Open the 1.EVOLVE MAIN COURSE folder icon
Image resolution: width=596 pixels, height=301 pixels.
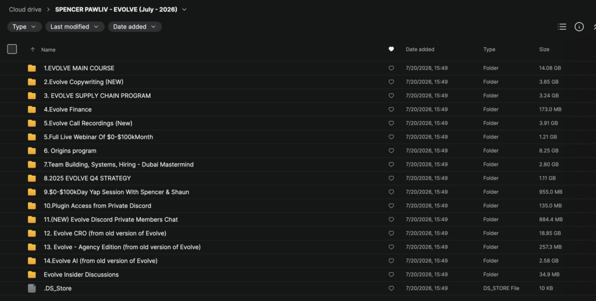pos(32,69)
